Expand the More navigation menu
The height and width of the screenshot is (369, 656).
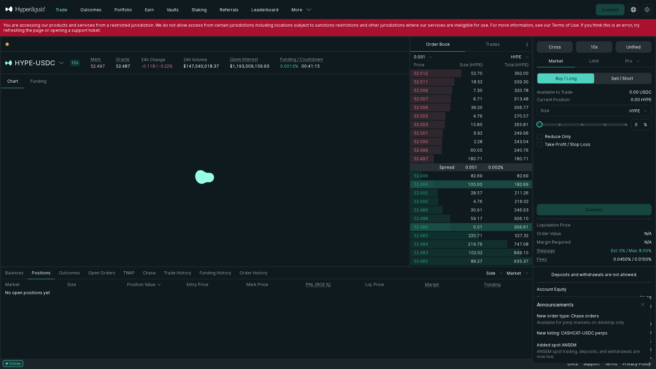(301, 10)
